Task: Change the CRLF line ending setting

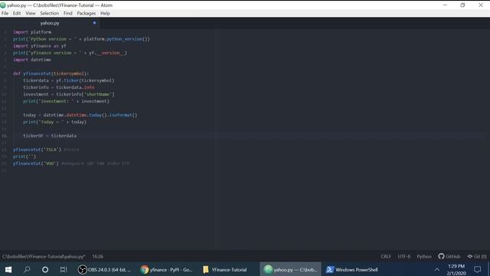Action: coord(386,256)
